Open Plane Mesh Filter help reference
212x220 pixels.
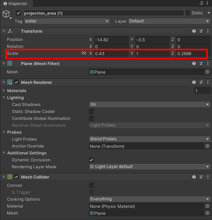pyautogui.click(x=194, y=63)
